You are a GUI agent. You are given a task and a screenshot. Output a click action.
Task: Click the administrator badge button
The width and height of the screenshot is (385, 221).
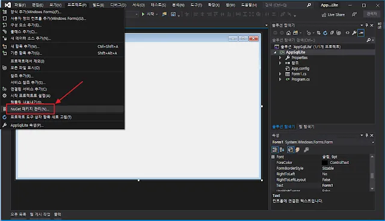pos(372,14)
